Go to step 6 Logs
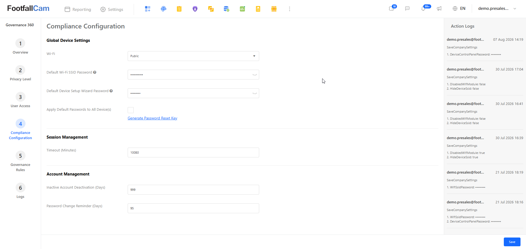 tap(20, 191)
